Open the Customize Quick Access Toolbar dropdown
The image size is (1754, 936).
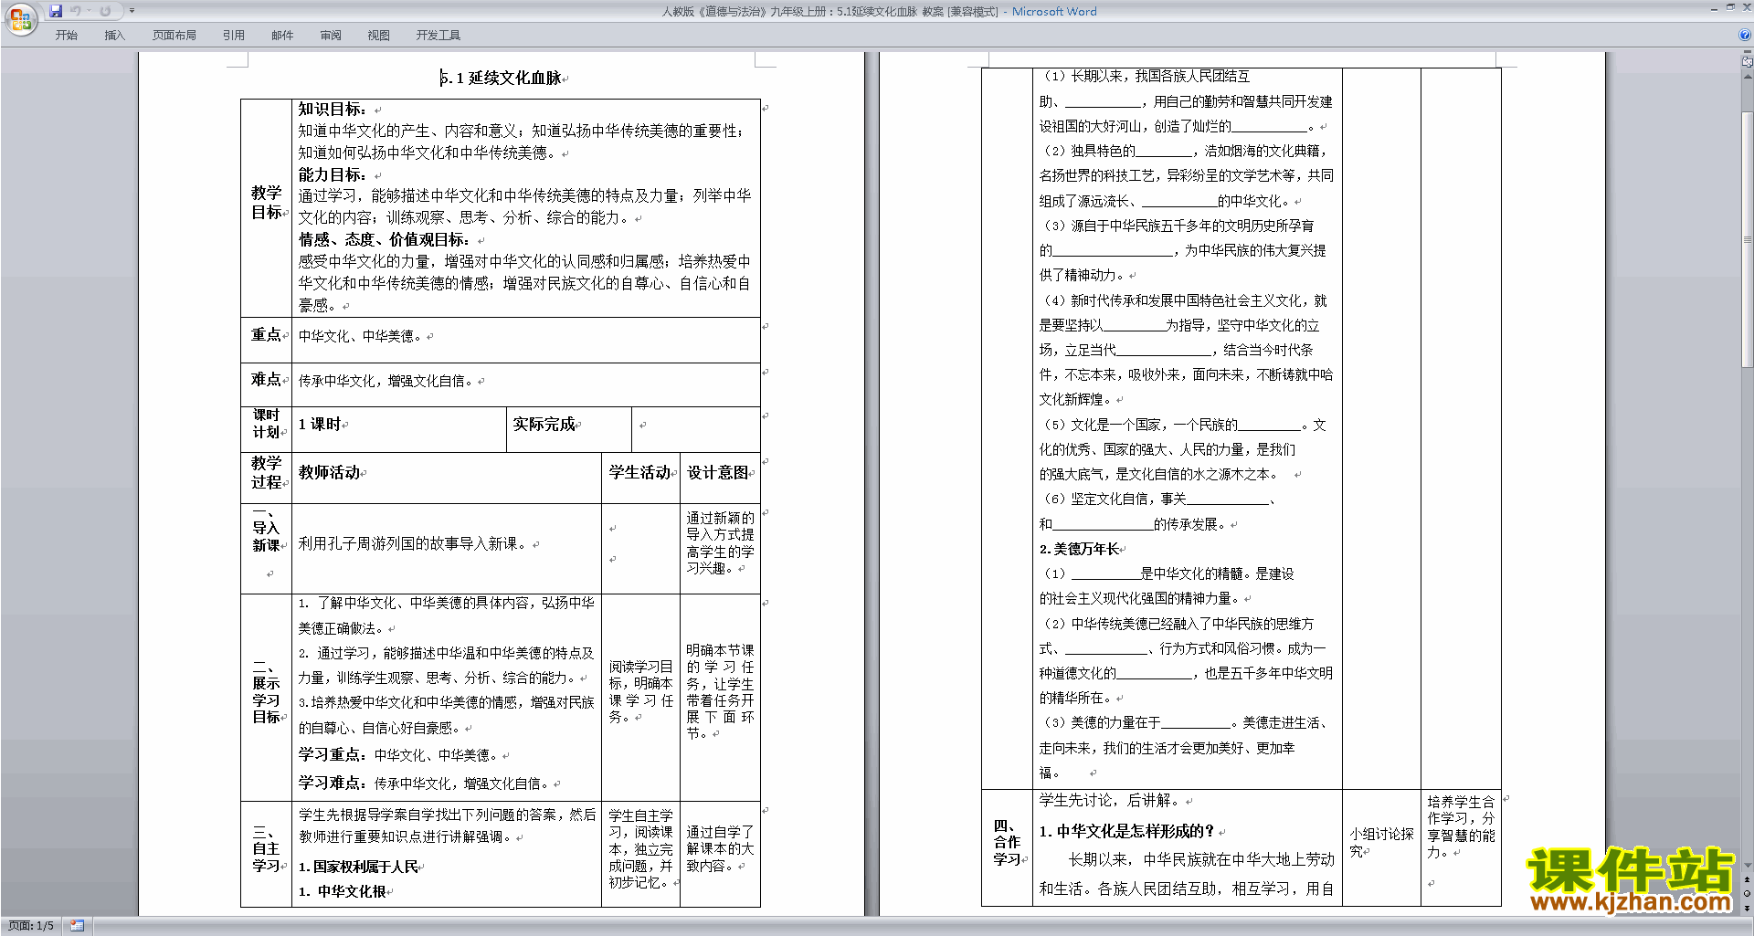(132, 11)
